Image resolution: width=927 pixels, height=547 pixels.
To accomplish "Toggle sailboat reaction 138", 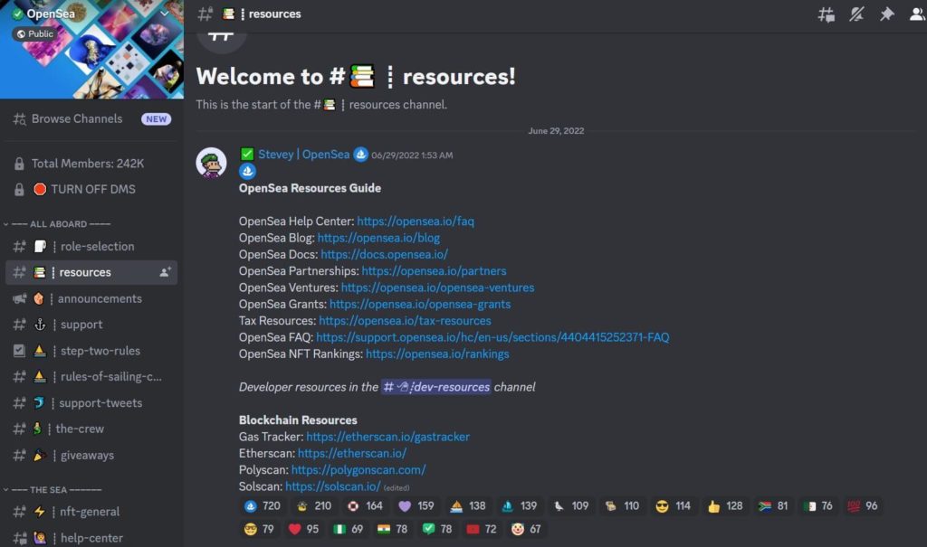I will pyautogui.click(x=468, y=506).
